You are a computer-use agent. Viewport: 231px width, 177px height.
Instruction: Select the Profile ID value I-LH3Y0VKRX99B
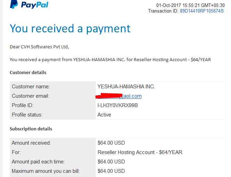point(117,105)
